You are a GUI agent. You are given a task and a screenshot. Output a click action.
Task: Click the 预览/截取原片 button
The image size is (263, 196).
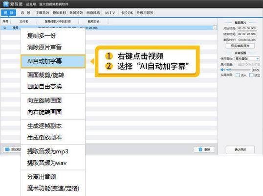[240, 46]
